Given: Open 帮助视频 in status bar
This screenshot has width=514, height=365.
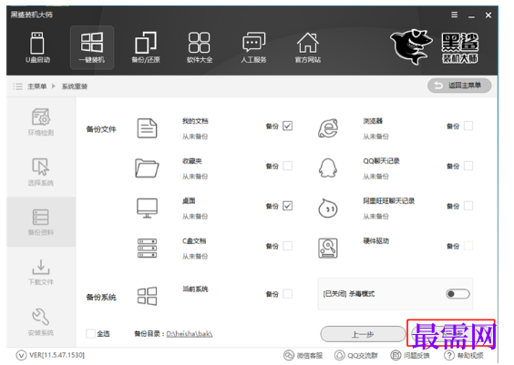Looking at the screenshot, I should point(464,356).
